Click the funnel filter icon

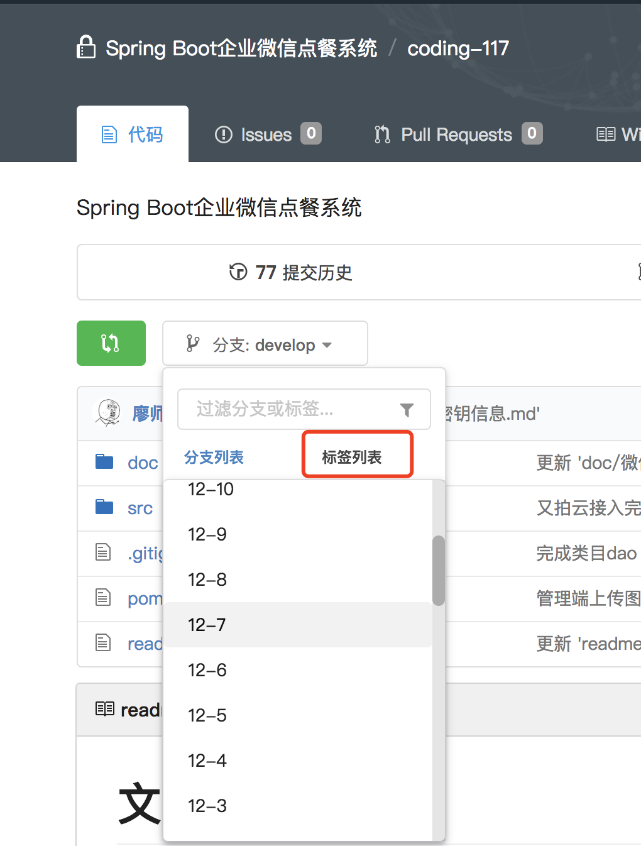click(x=407, y=410)
